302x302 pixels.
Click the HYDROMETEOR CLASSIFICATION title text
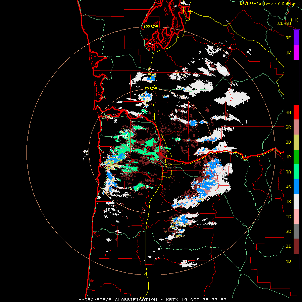point(118,300)
